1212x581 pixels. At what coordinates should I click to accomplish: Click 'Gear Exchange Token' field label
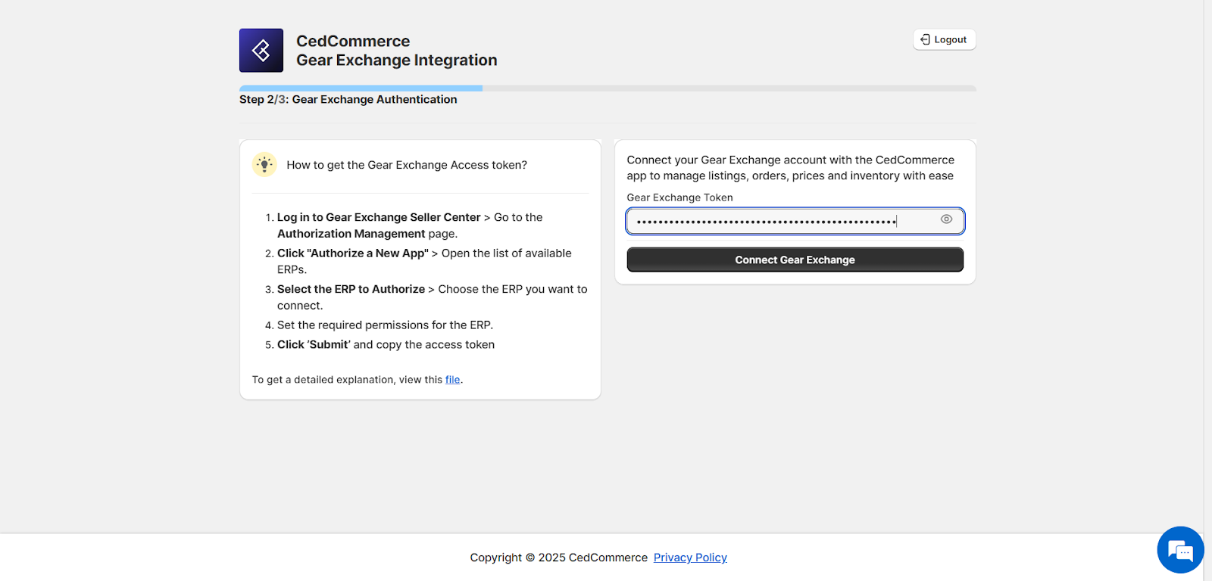679,197
